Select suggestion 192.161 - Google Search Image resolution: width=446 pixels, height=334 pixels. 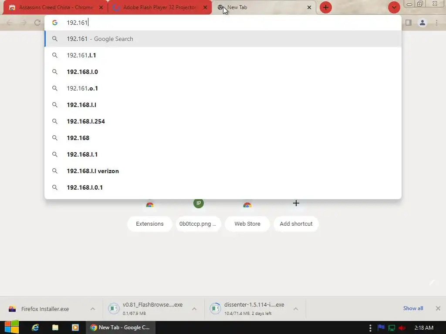click(223, 39)
